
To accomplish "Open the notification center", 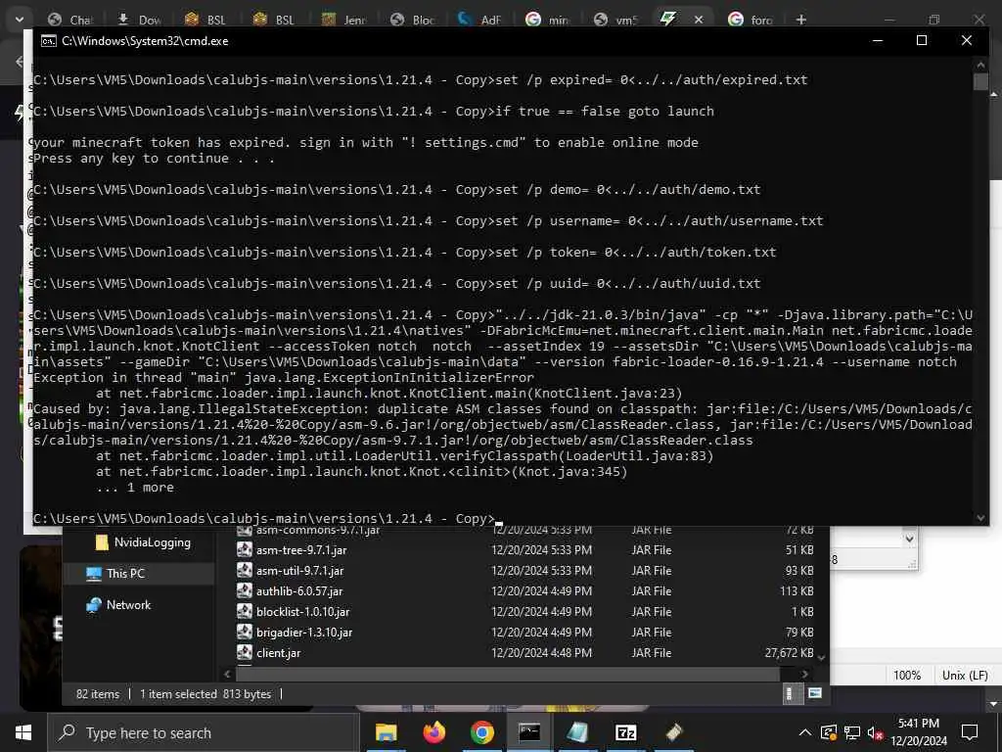I will 970,732.
